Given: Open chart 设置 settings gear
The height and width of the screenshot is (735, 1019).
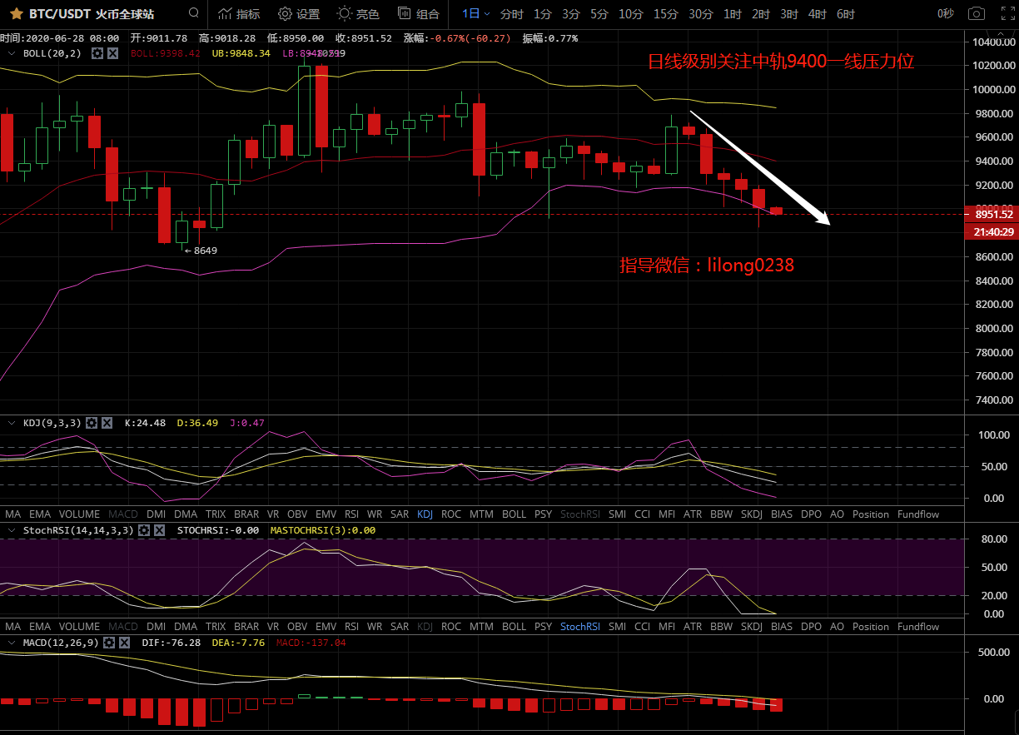Looking at the screenshot, I should click(x=299, y=14).
